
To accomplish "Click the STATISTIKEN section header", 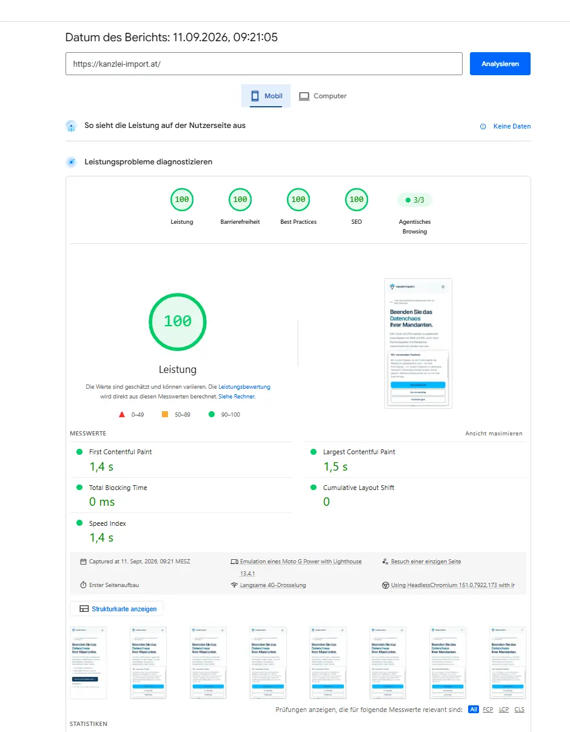I will tap(89, 724).
